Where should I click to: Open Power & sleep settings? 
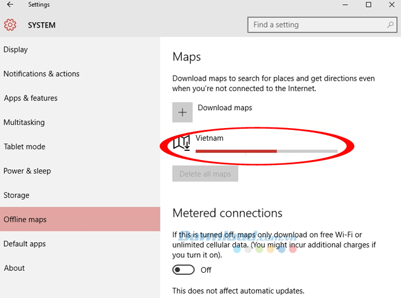[x=27, y=171]
